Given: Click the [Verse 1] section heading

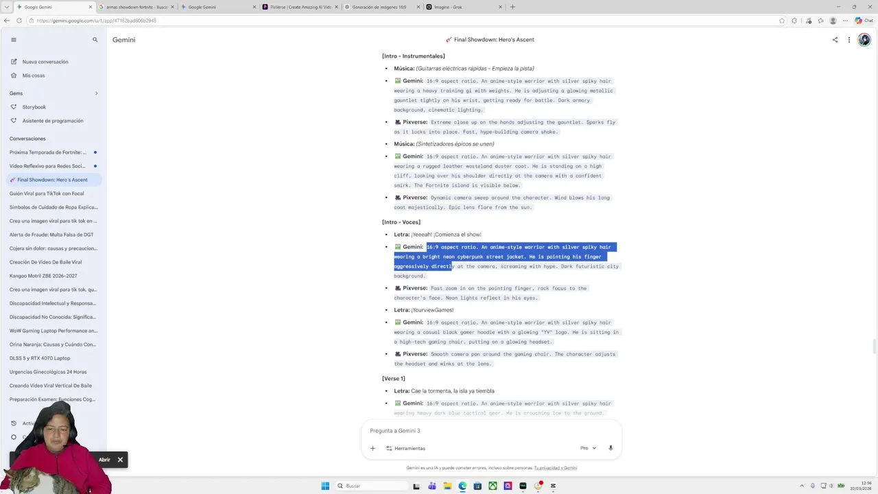Looking at the screenshot, I should tap(394, 379).
